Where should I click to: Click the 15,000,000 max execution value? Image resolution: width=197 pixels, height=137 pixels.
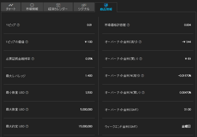[x=86, y=126]
